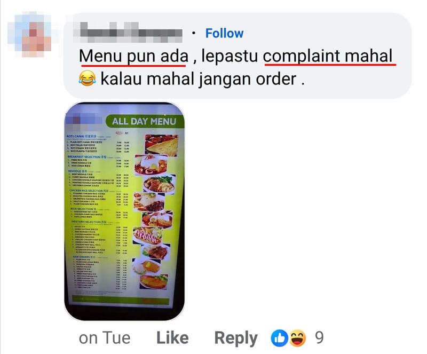This screenshot has width=427, height=354.
Task: Click the blurred logo on menu photo
Action: [x=84, y=120]
